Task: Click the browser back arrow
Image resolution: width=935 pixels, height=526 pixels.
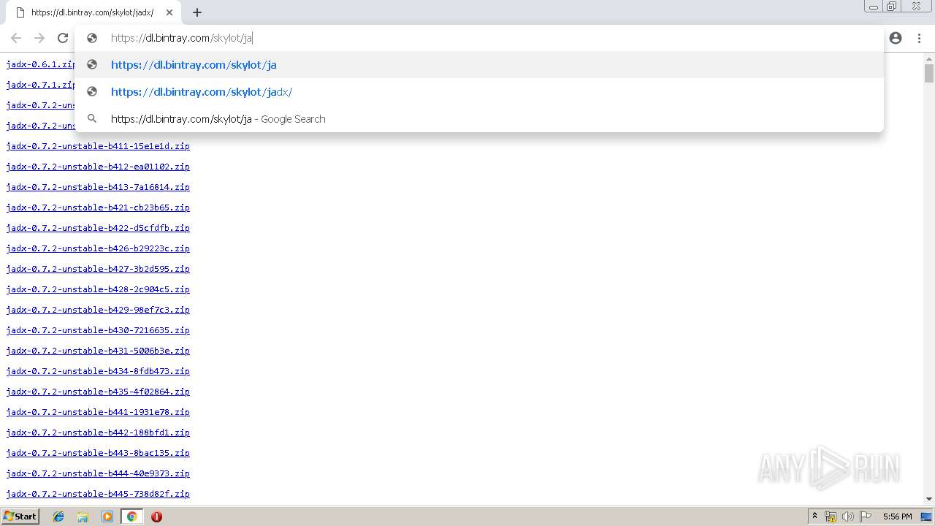Action: (16, 38)
